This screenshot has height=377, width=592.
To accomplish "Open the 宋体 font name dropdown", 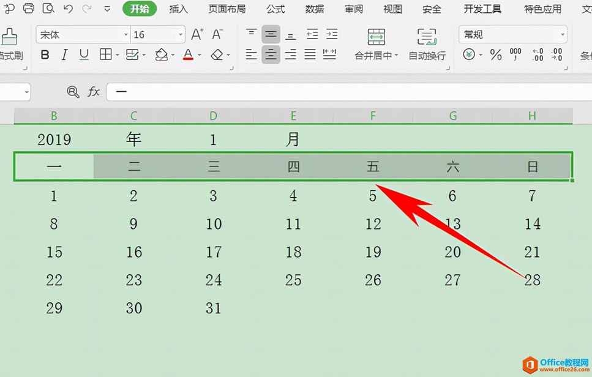I will (126, 35).
